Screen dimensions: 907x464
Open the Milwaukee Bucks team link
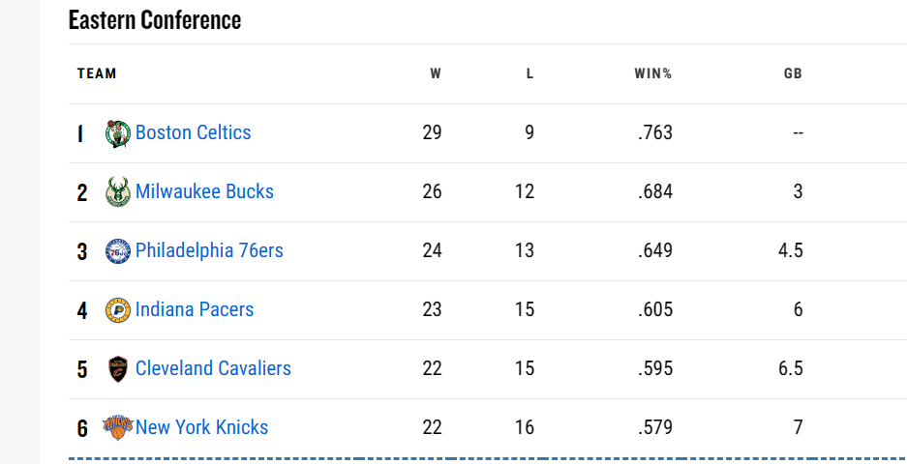click(x=204, y=191)
